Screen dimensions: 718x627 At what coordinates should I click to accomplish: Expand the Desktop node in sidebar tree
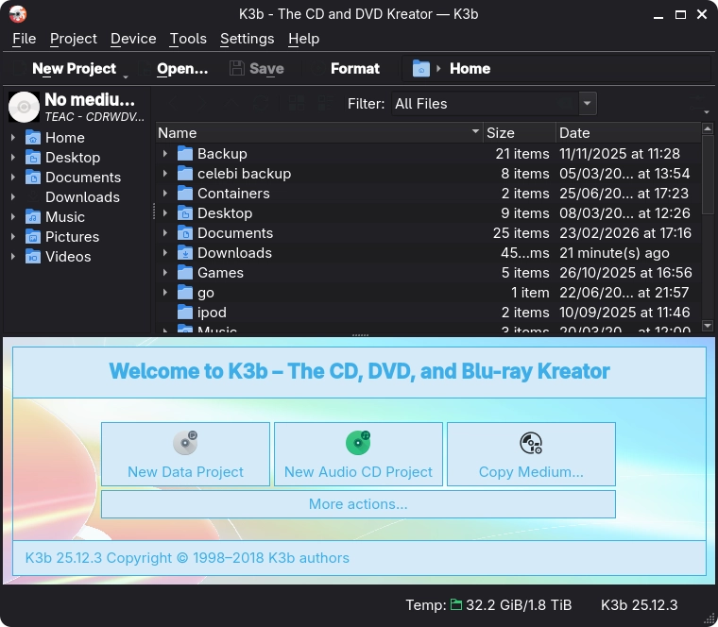13,158
